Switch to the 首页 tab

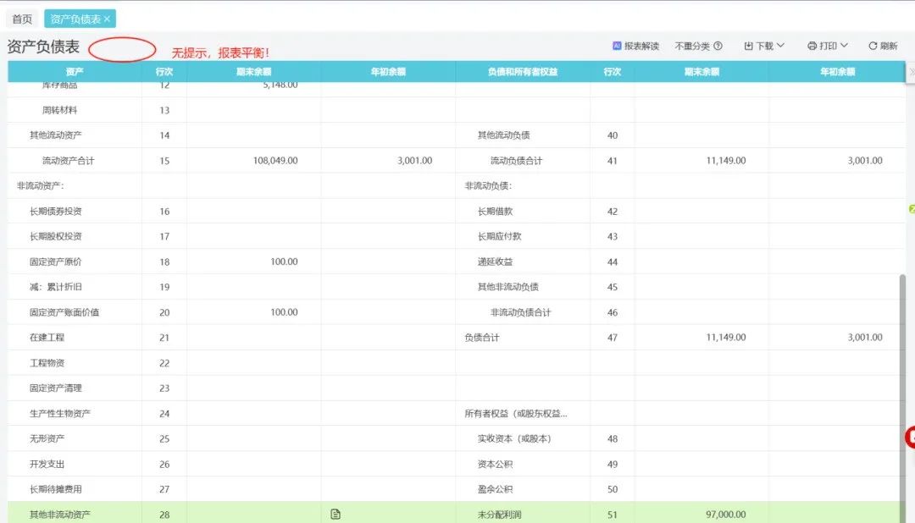pos(21,18)
